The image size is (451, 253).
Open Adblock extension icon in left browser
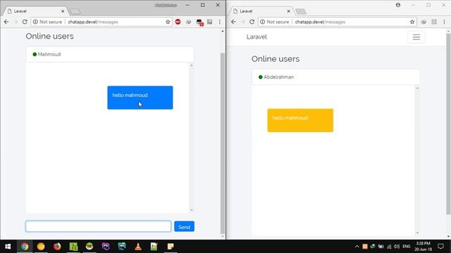point(178,22)
